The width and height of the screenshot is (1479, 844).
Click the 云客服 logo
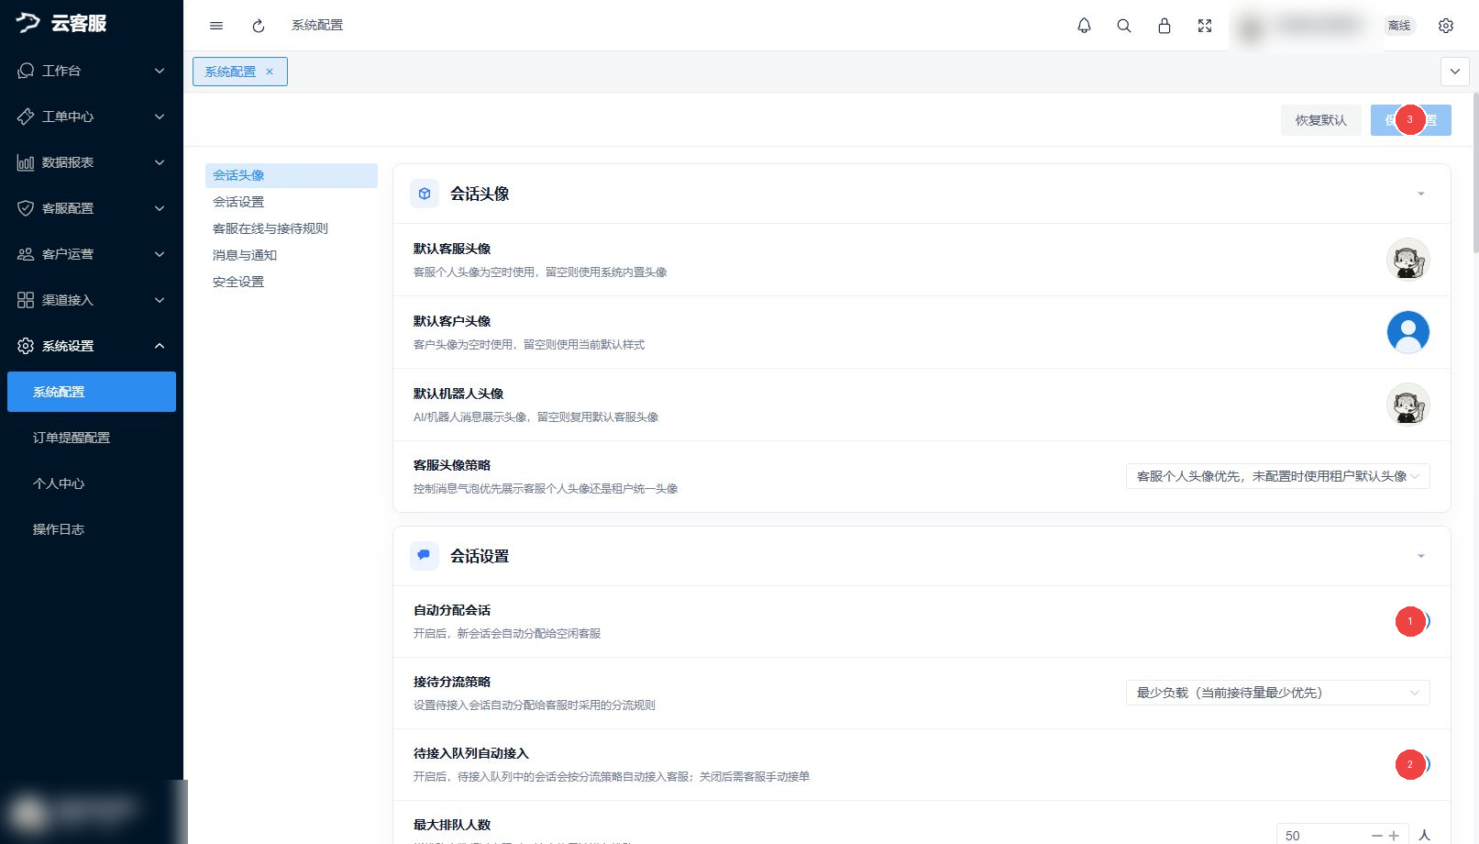click(x=61, y=23)
